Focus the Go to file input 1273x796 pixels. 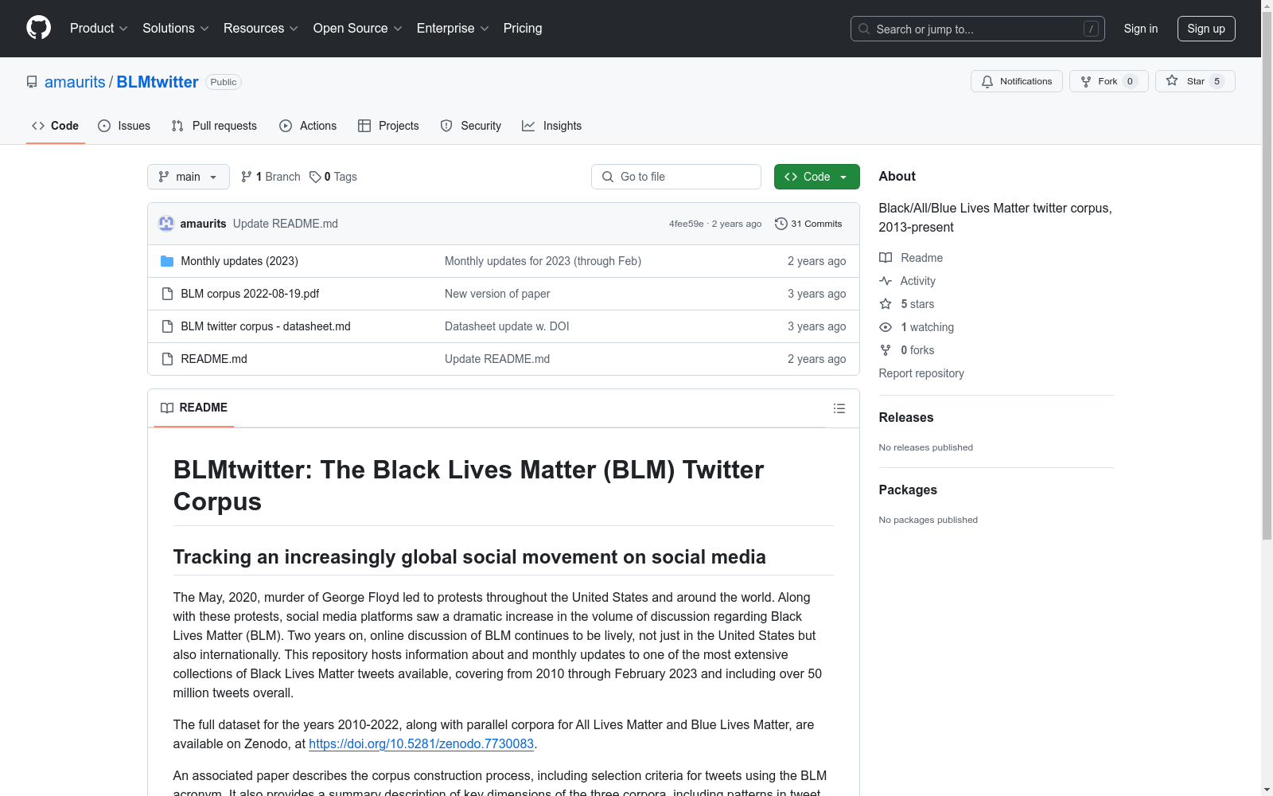point(676,177)
